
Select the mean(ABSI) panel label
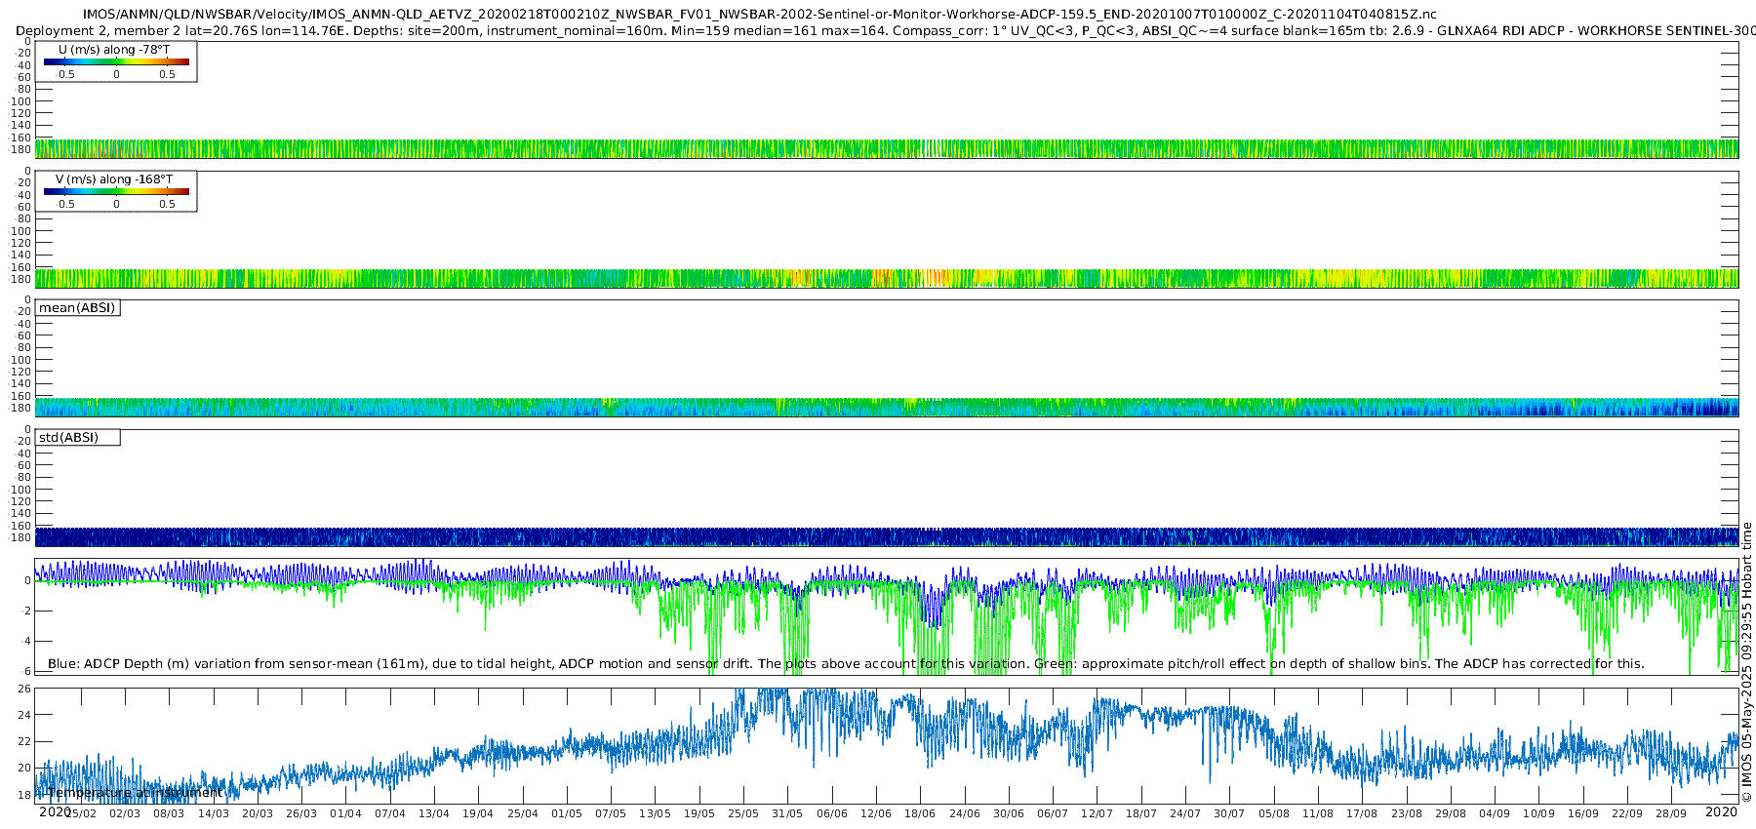(x=77, y=308)
